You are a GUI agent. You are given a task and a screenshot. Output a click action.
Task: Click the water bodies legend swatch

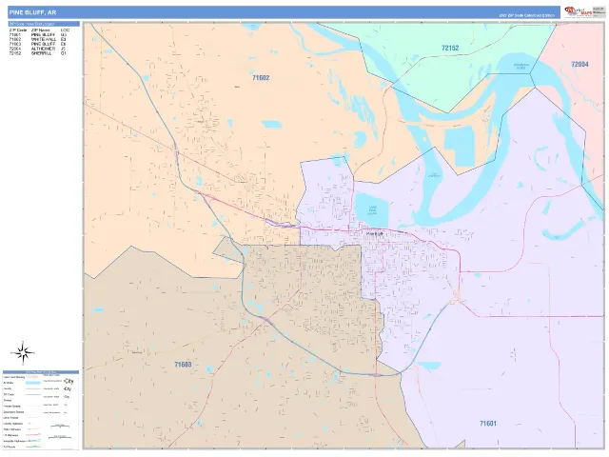point(33,383)
